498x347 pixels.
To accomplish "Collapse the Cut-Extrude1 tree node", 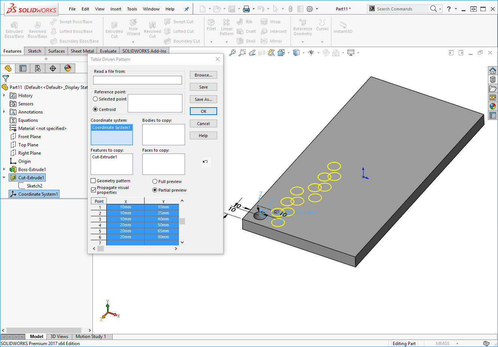I will pyautogui.click(x=4, y=178).
